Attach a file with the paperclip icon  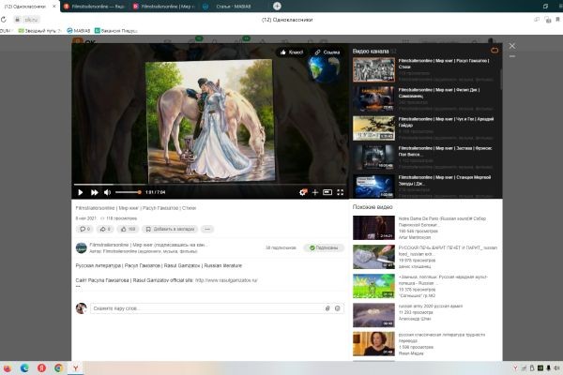327,308
